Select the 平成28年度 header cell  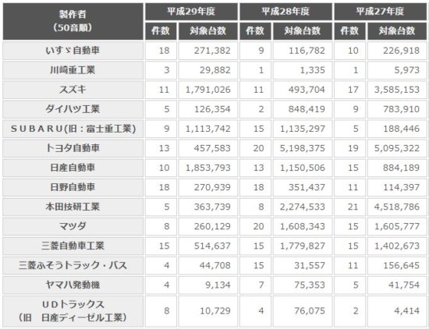(285, 12)
